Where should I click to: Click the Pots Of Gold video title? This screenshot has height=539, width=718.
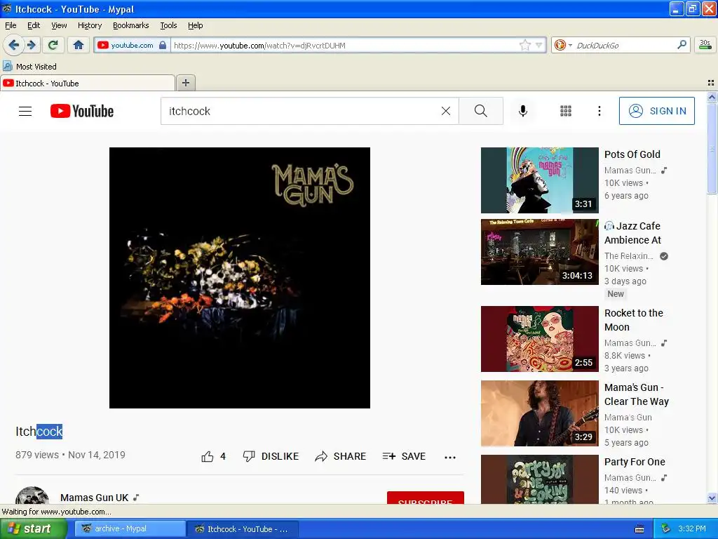[632, 154]
